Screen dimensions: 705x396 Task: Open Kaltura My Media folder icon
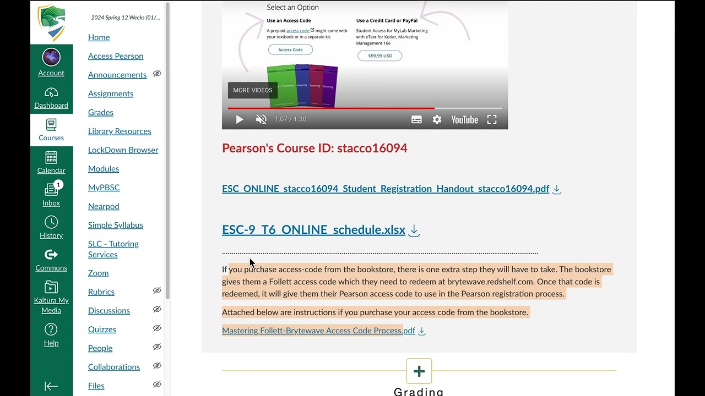pos(51,287)
